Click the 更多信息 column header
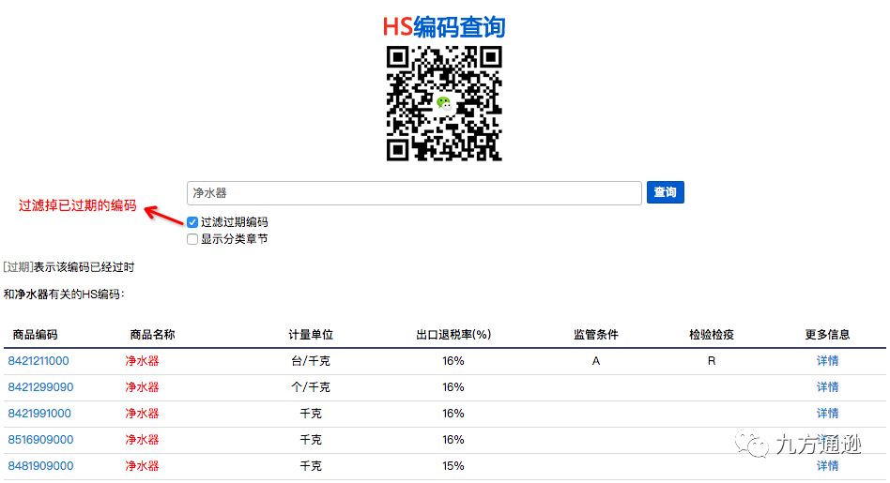 827,335
